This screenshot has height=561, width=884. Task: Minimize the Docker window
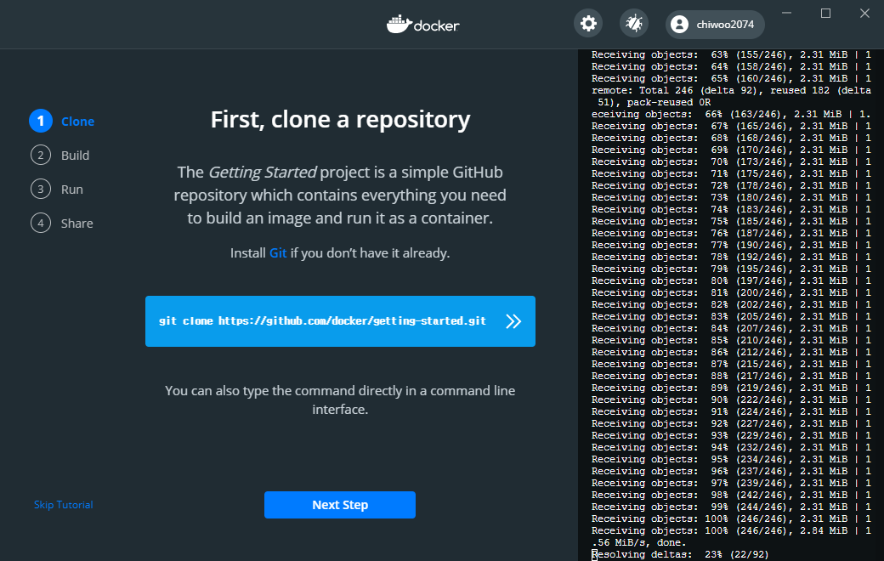pyautogui.click(x=786, y=13)
